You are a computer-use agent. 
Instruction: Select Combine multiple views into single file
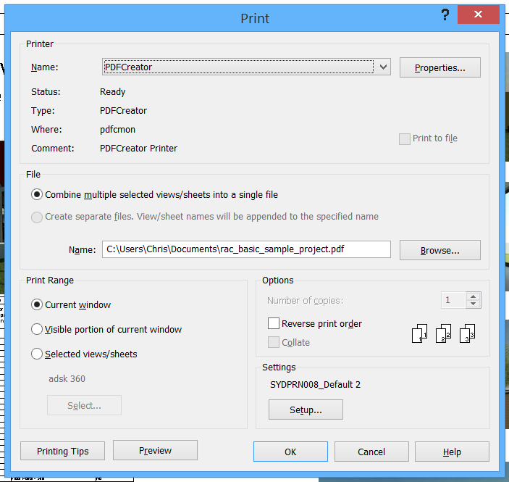37,195
